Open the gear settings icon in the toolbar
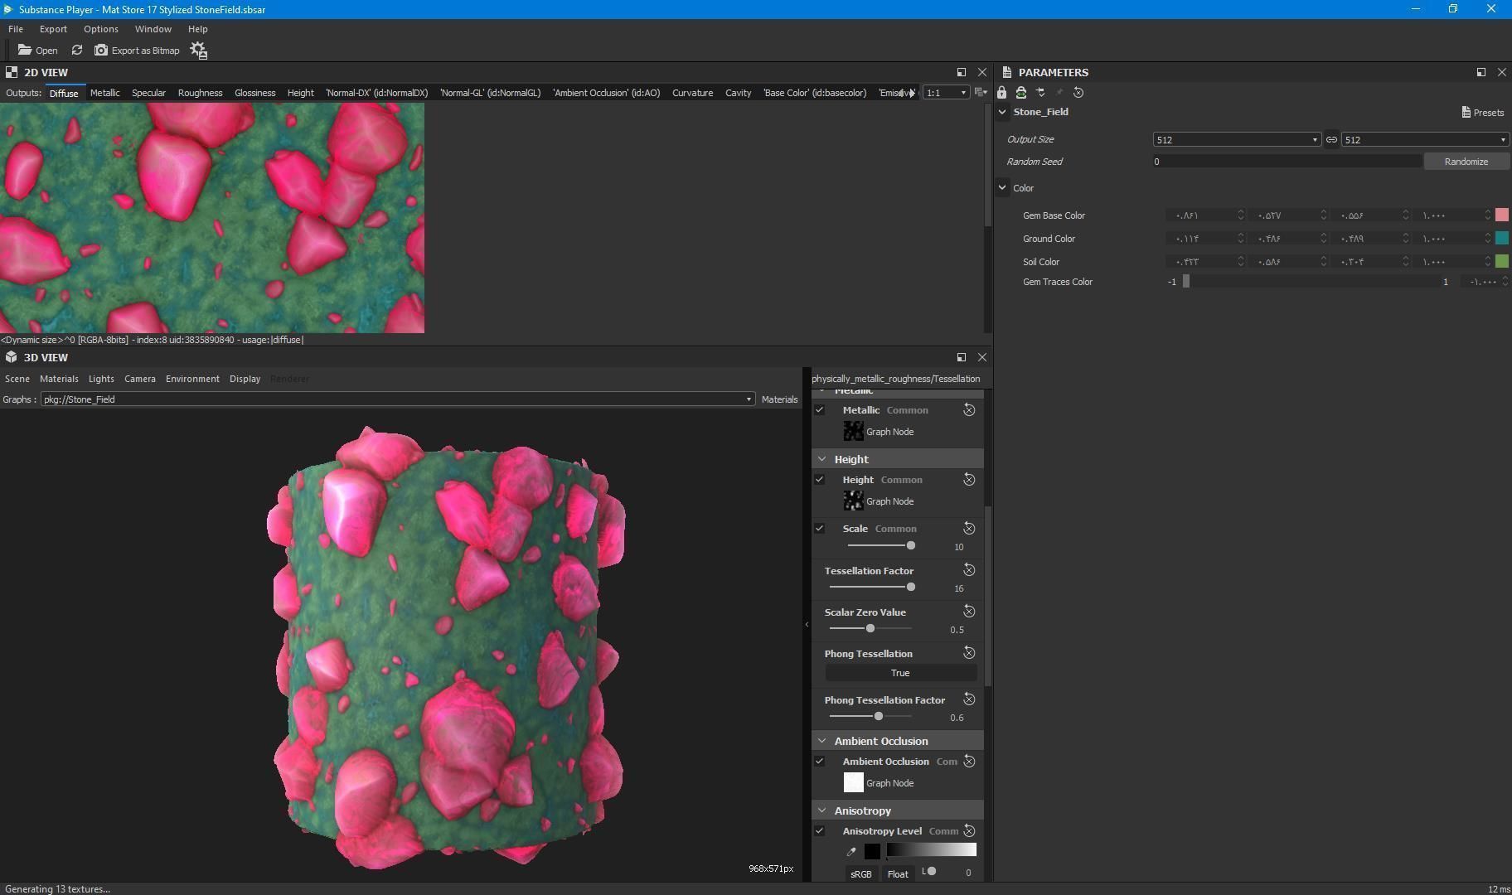 tap(198, 51)
